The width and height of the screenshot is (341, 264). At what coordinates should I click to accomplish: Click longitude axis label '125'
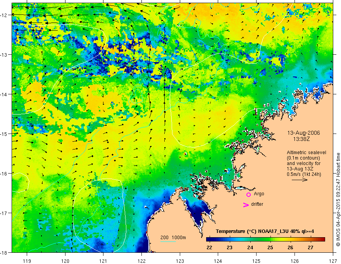point(257,261)
